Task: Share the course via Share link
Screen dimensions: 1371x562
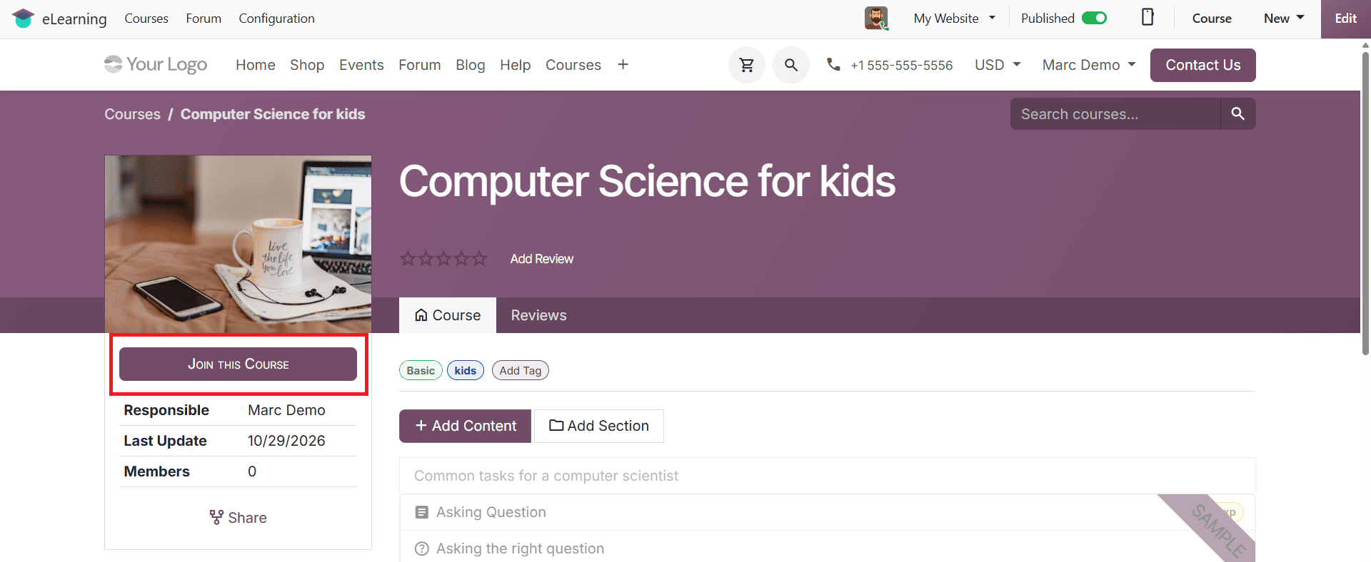Action: click(238, 518)
